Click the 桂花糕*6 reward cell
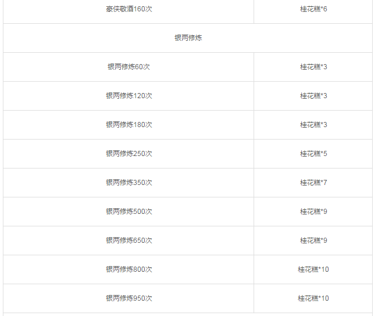Viewport: 375px width, 316px height. (x=313, y=9)
